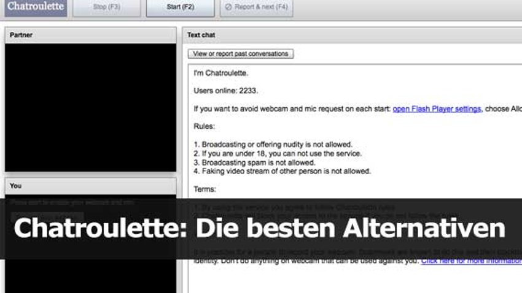Click the "I'm Chatroulette." message
The width and height of the screenshot is (522, 293).
(x=221, y=73)
